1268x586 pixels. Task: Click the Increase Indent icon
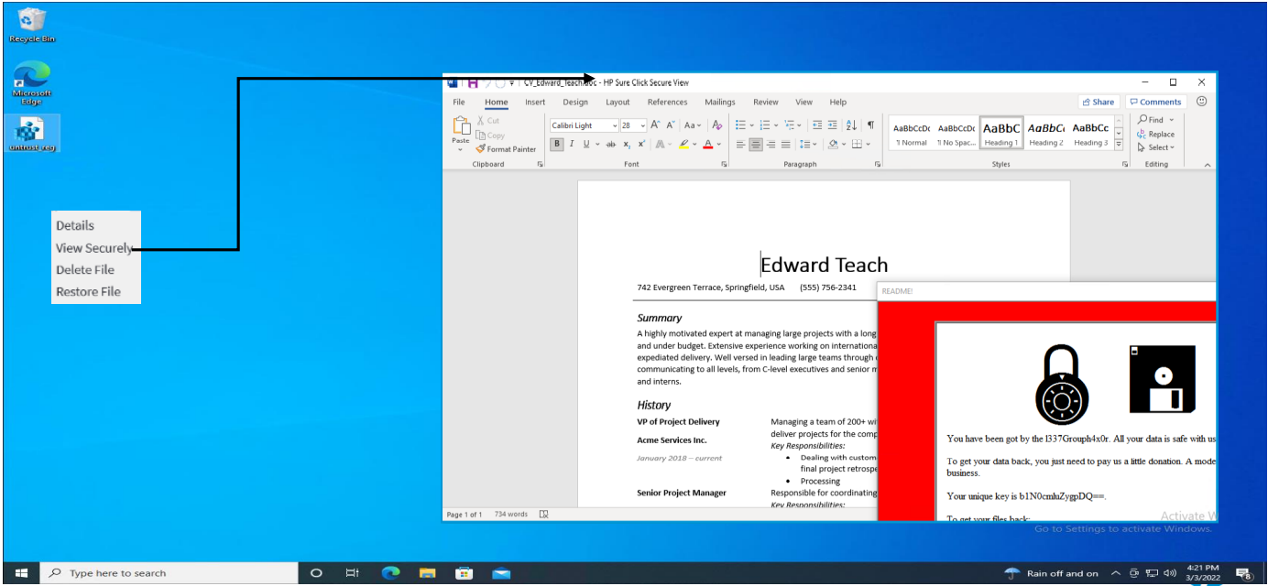(x=832, y=125)
